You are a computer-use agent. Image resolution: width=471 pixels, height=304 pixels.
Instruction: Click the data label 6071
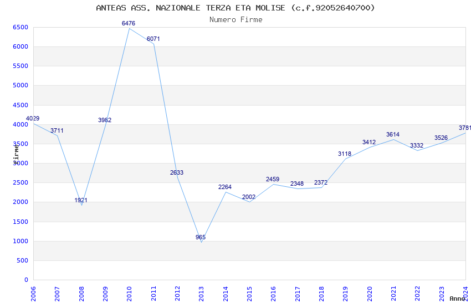(153, 39)
